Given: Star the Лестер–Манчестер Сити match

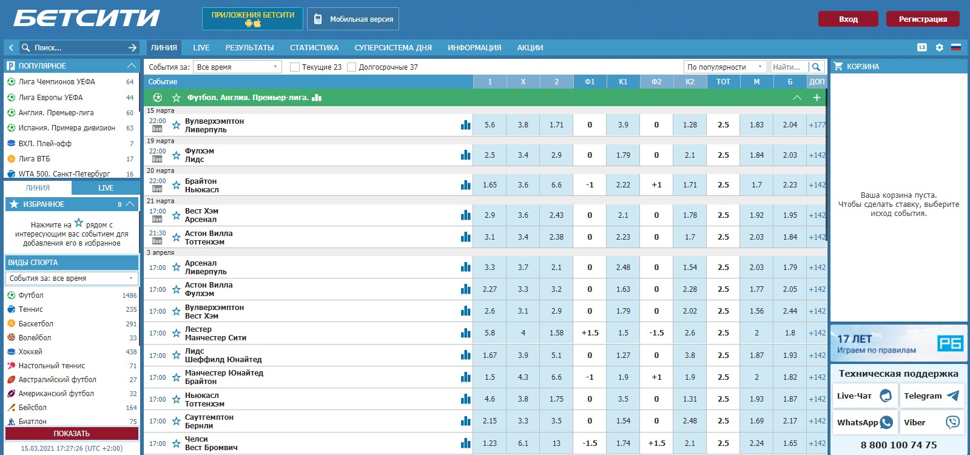Looking at the screenshot, I should click(x=176, y=333).
